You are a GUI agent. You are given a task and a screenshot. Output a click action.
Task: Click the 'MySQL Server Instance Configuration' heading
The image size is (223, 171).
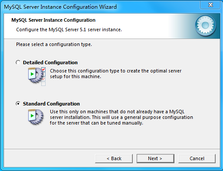pos(53,20)
